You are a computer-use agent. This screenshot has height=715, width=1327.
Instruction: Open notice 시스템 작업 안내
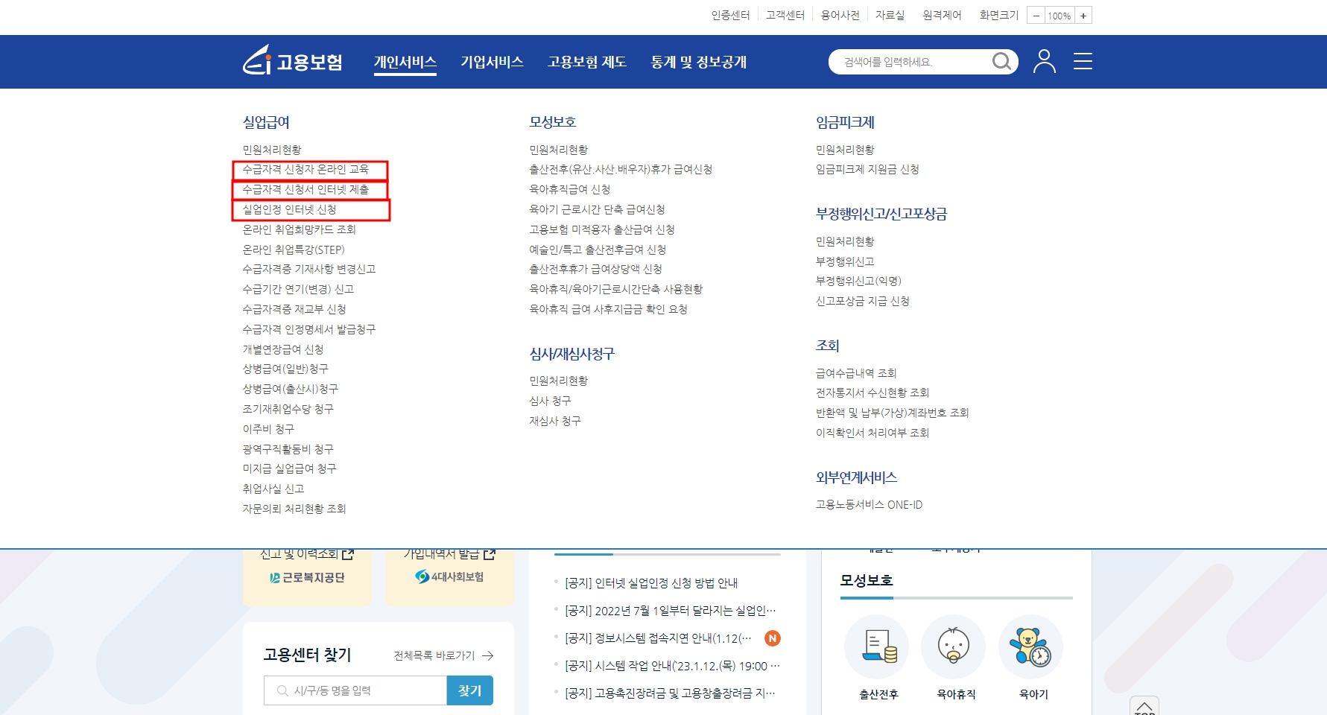(x=672, y=666)
